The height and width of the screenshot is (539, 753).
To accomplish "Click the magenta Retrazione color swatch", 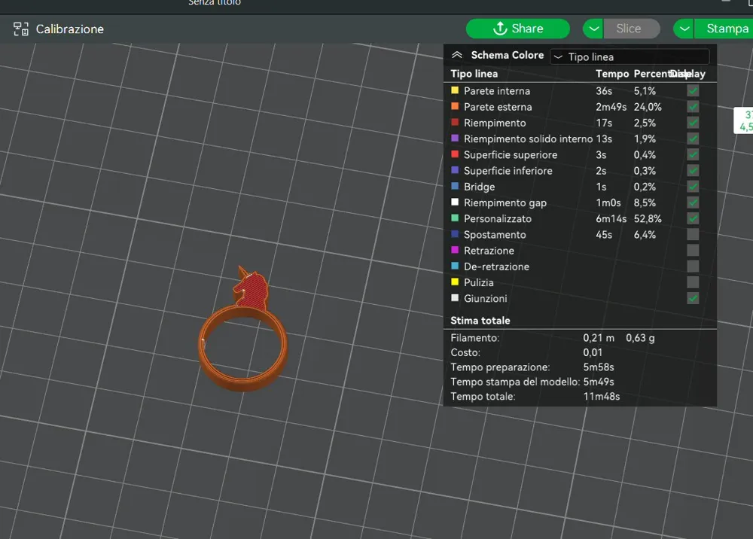I will pyautogui.click(x=455, y=251).
